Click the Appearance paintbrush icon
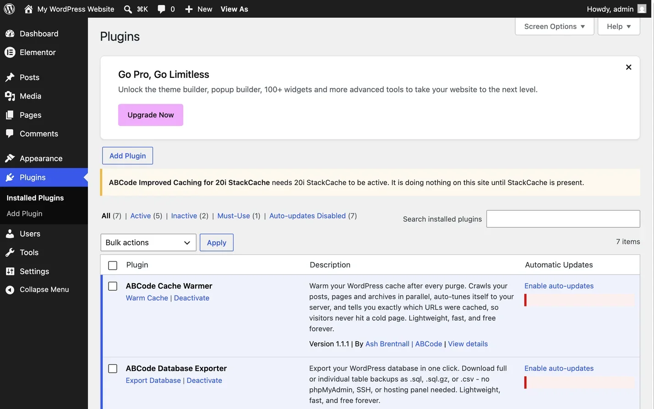The width and height of the screenshot is (654, 409). click(x=10, y=158)
